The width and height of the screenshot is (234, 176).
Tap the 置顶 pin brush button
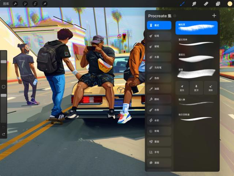[x=196, y=88]
